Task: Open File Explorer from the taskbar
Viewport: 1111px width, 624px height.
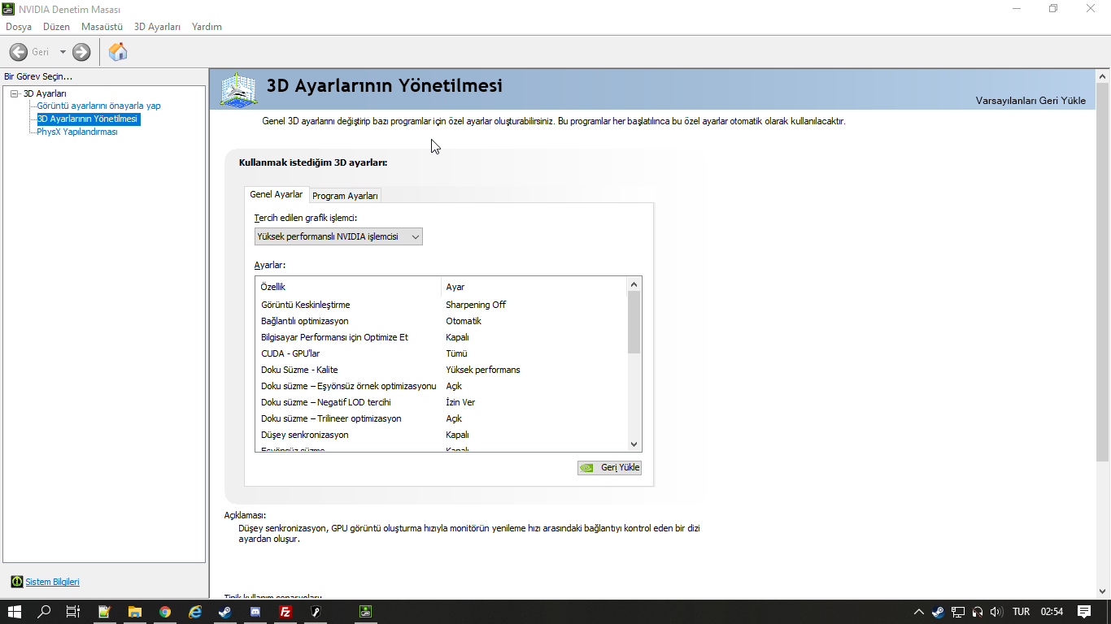Action: (x=134, y=612)
